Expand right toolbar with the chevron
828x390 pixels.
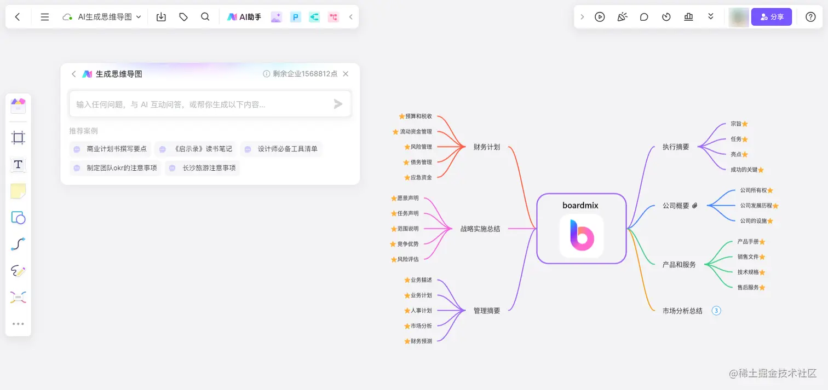582,17
